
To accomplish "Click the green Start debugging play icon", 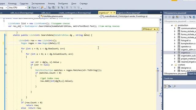I will pyautogui.click(x=29, y=8).
